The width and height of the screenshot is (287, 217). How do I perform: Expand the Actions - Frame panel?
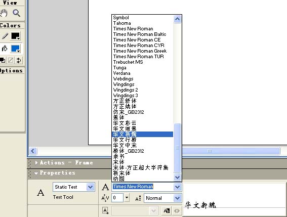tap(36, 162)
